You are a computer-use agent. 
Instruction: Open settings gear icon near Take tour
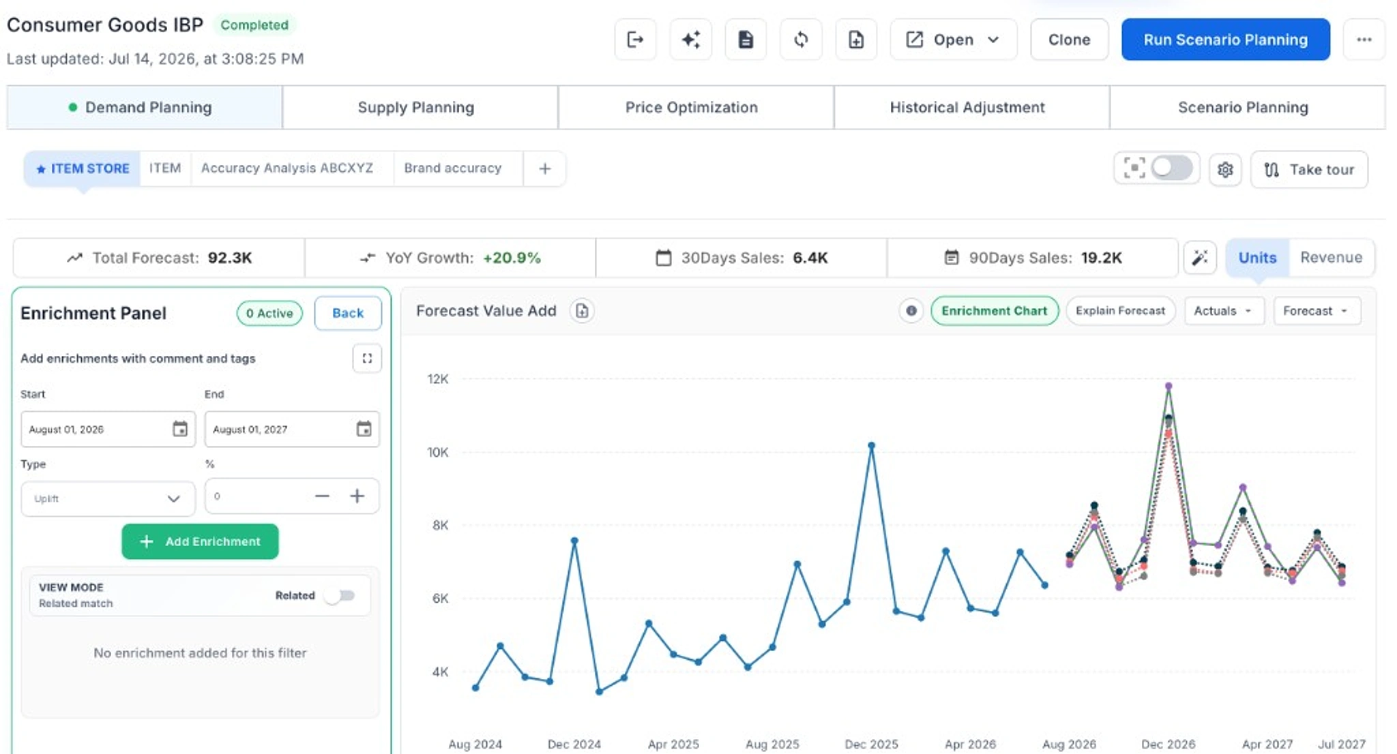click(x=1225, y=169)
